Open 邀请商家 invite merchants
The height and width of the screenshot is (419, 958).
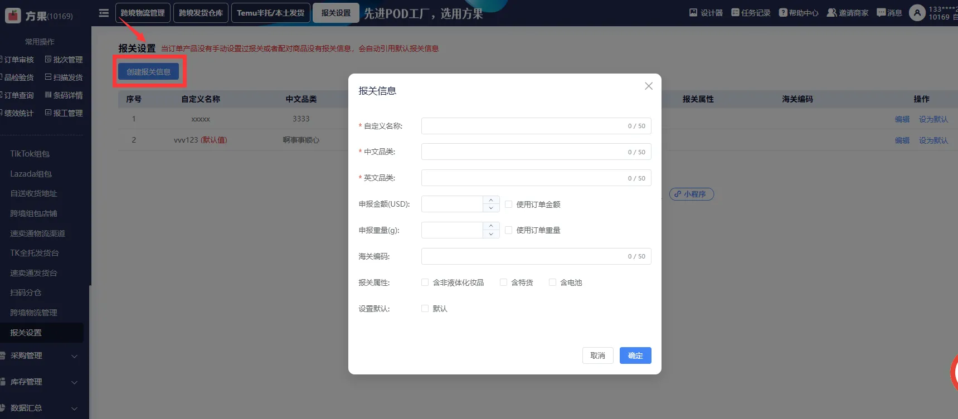(848, 13)
